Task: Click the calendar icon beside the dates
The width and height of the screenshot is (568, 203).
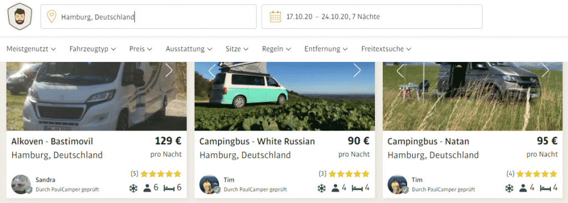Action: pos(275,17)
